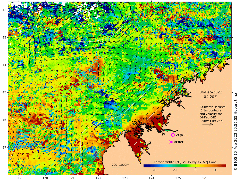Click the latitude axis label '-15'

[4, 92]
